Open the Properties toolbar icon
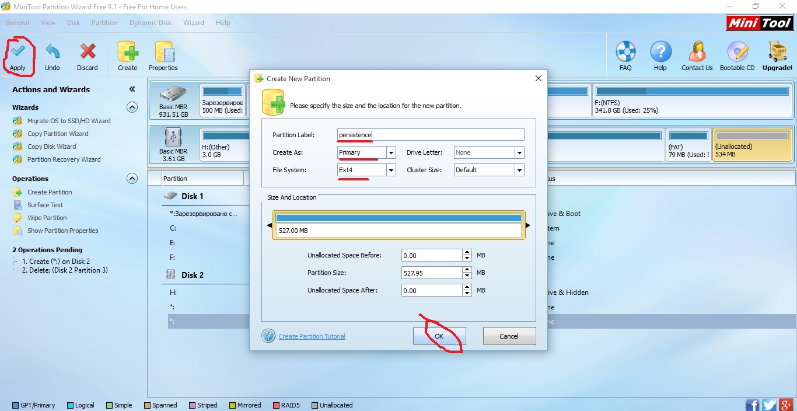 163,52
